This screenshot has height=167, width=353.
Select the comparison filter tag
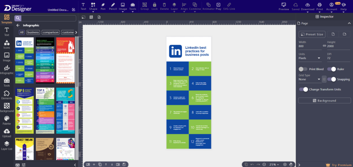(x=51, y=32)
